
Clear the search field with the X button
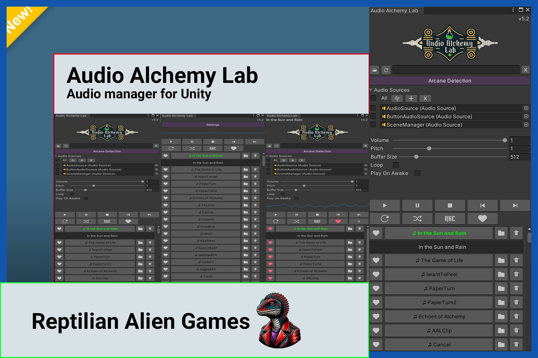pos(526,70)
